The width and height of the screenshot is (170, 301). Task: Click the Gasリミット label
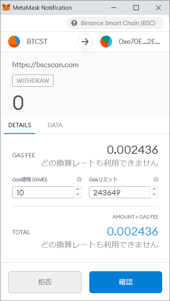tap(103, 180)
